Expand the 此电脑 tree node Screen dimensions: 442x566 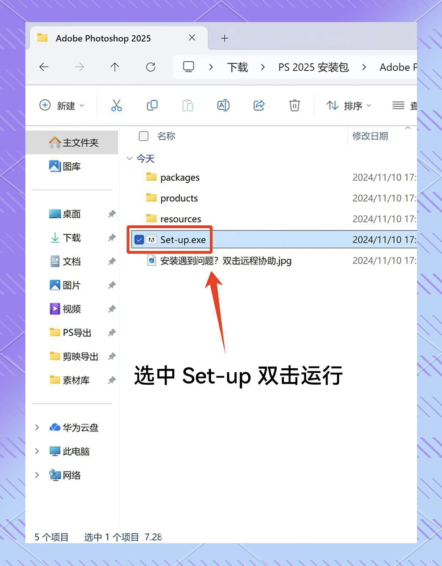[x=37, y=451]
